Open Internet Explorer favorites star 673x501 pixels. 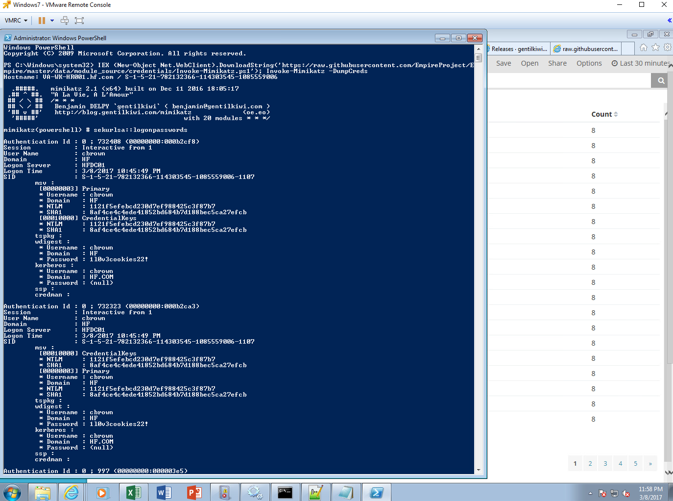(x=655, y=48)
